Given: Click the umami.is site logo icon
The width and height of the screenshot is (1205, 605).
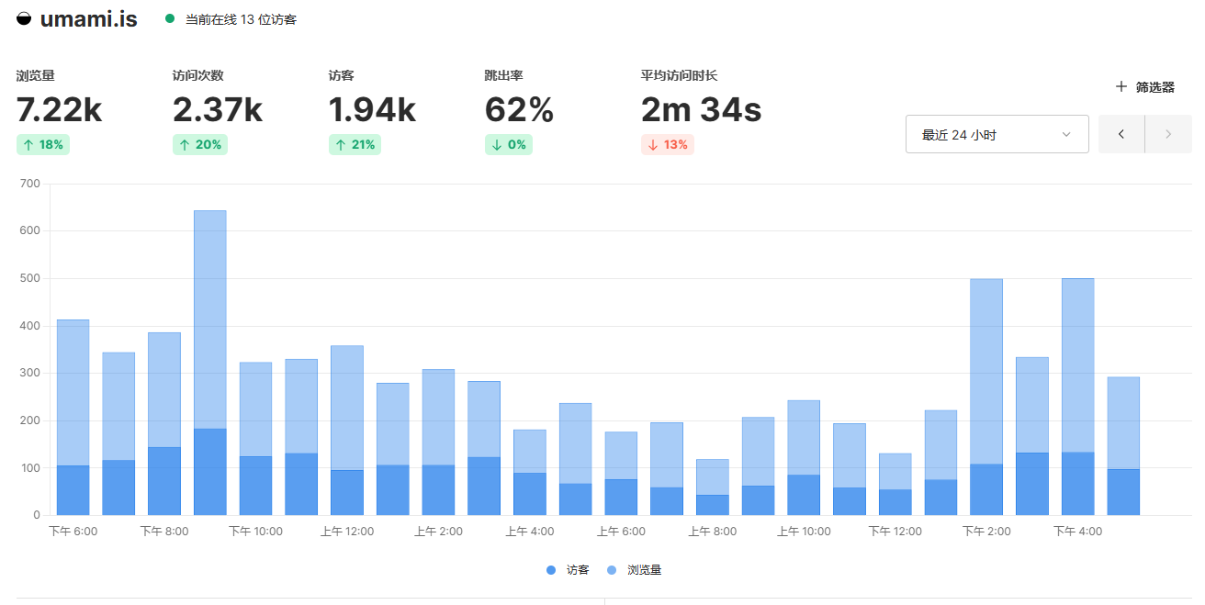Looking at the screenshot, I should click(24, 18).
